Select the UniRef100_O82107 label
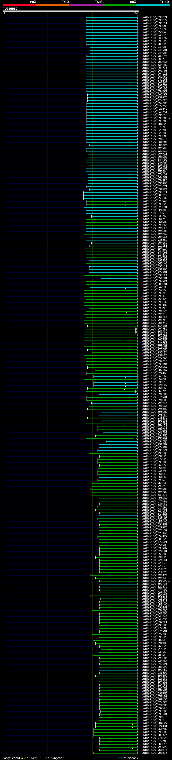 pyautogui.click(x=154, y=370)
